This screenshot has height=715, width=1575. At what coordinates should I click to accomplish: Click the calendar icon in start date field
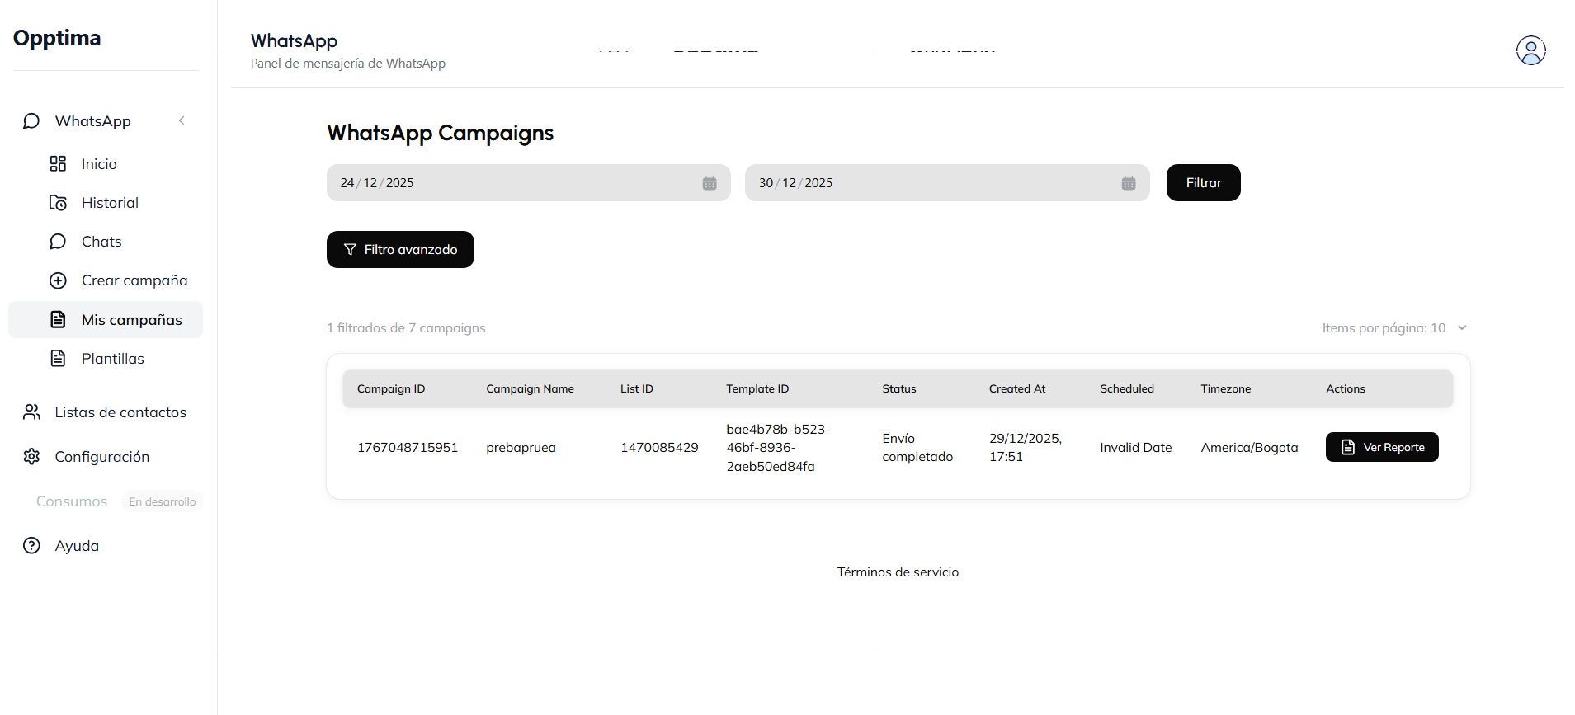click(709, 183)
